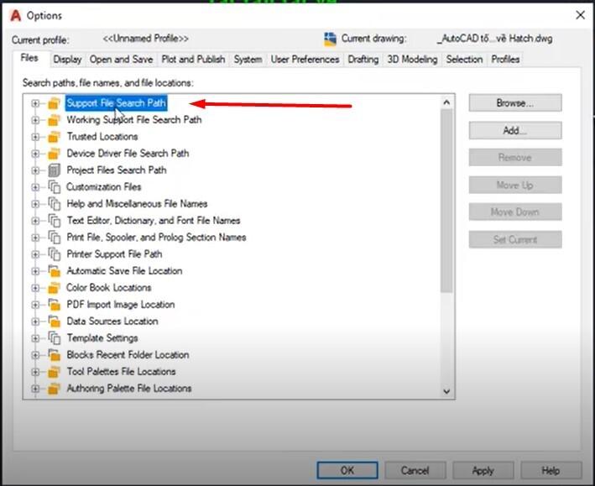
Task: Open the 3D Modeling tab
Action: pos(412,60)
